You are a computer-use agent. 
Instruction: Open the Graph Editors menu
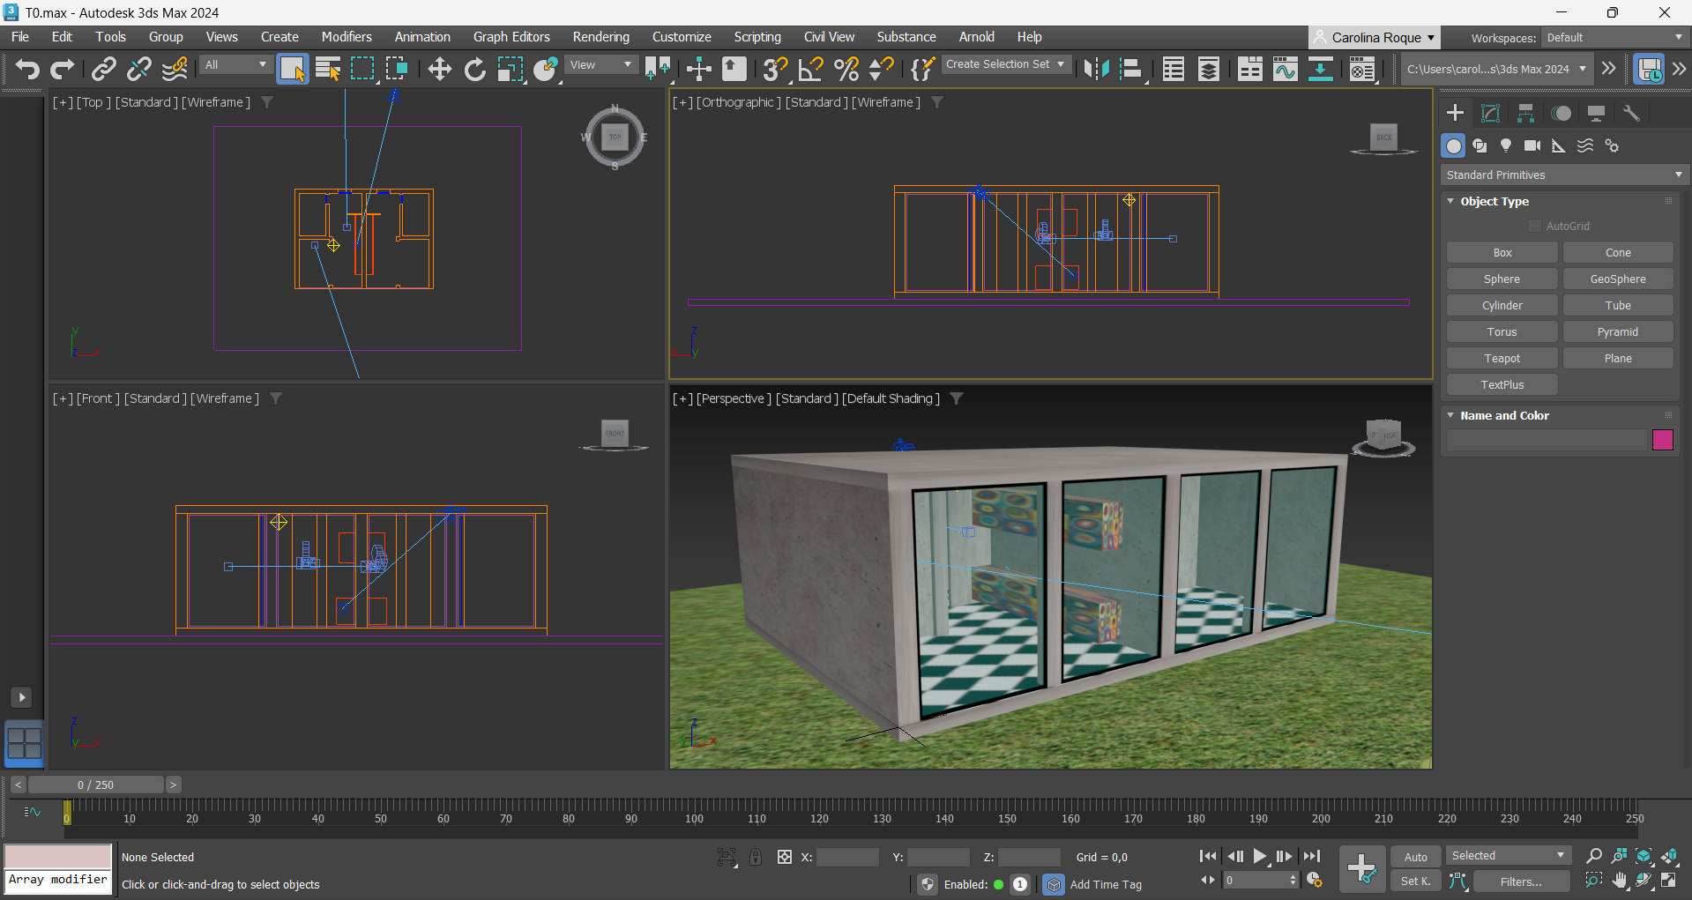[x=511, y=37]
